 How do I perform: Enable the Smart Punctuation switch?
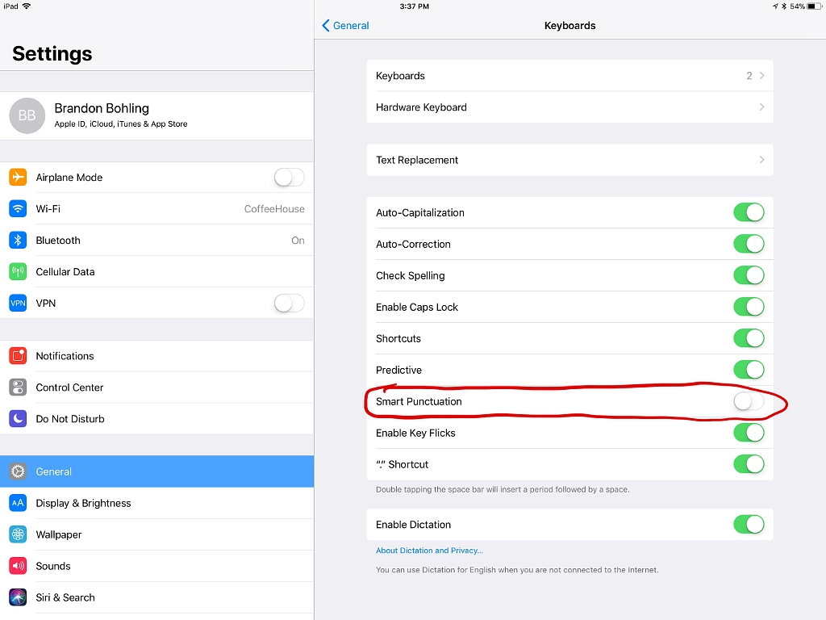tap(748, 401)
